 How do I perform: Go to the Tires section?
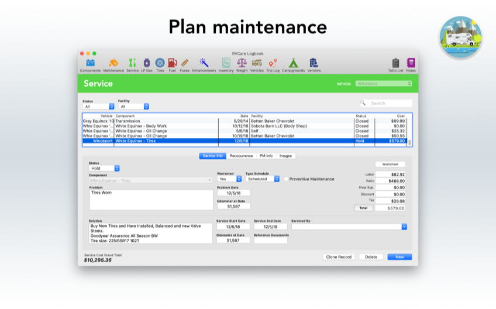pos(160,63)
